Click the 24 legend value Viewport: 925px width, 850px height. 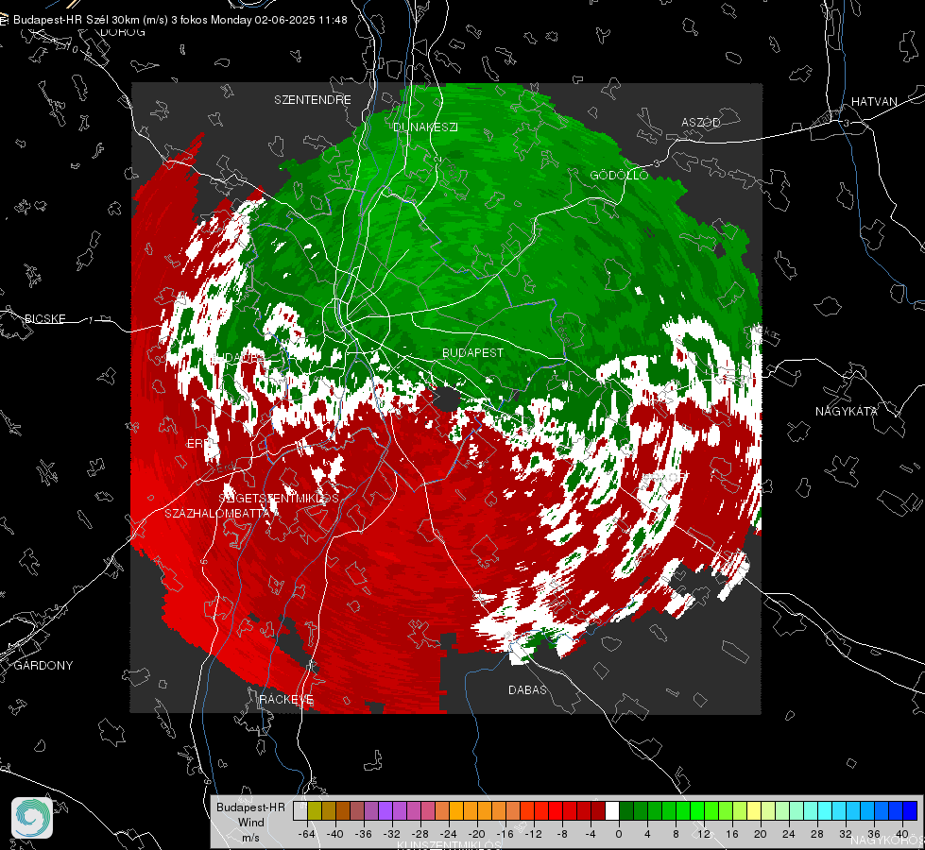(789, 834)
